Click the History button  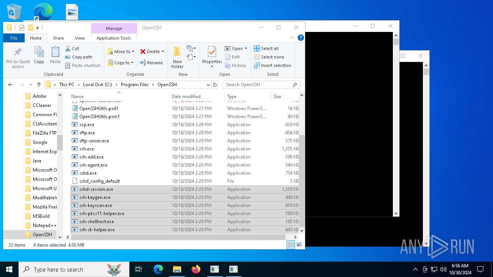pyautogui.click(x=235, y=65)
